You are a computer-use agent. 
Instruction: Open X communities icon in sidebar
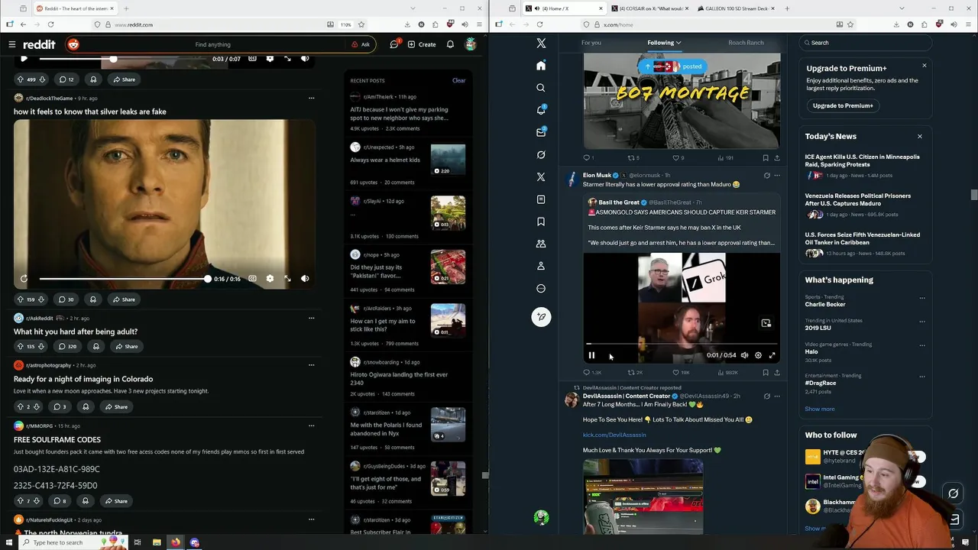pyautogui.click(x=541, y=244)
